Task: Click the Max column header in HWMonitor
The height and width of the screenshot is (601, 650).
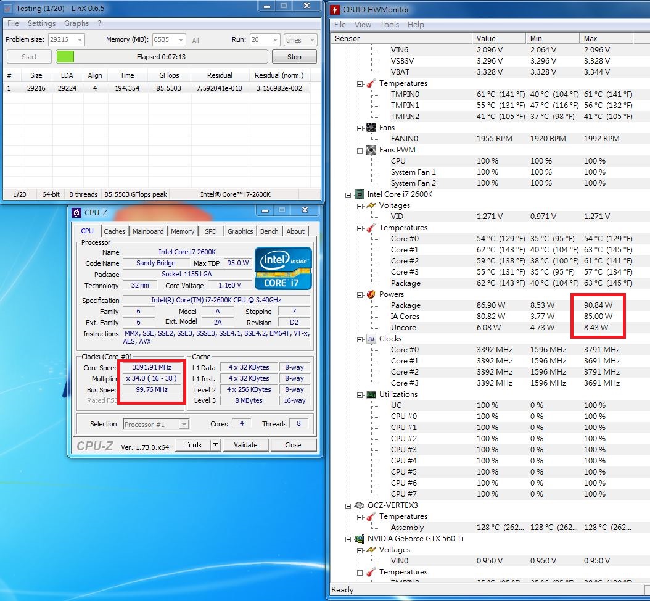Action: 606,39
